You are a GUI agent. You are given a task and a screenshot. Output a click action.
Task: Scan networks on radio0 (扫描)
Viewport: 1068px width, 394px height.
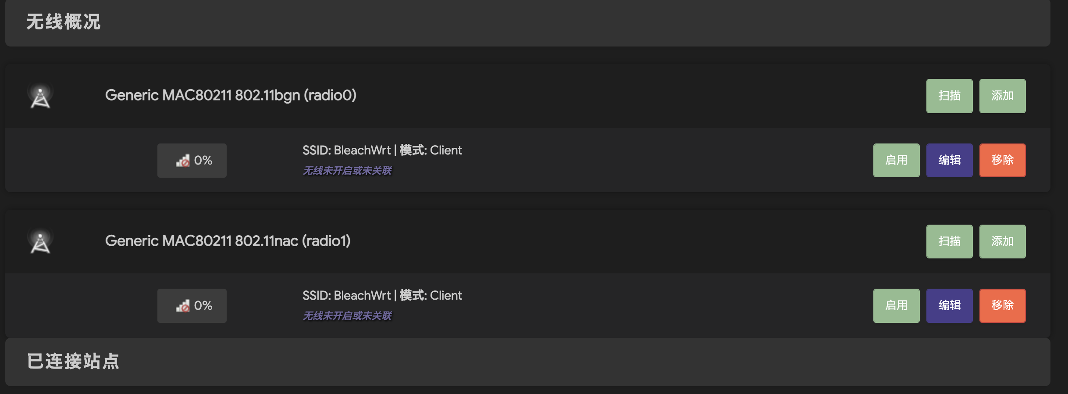[x=949, y=96]
